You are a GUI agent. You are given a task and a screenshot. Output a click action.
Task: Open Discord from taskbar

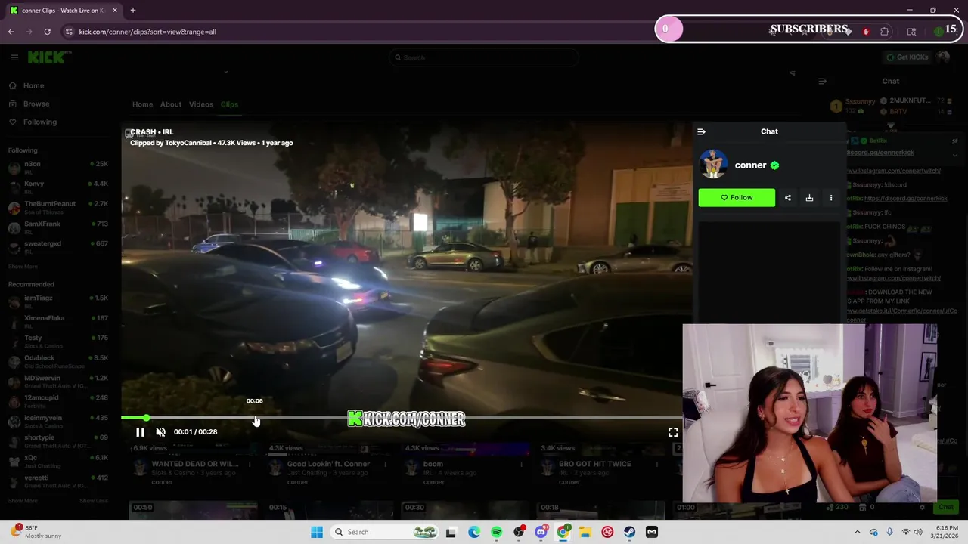pos(541,532)
